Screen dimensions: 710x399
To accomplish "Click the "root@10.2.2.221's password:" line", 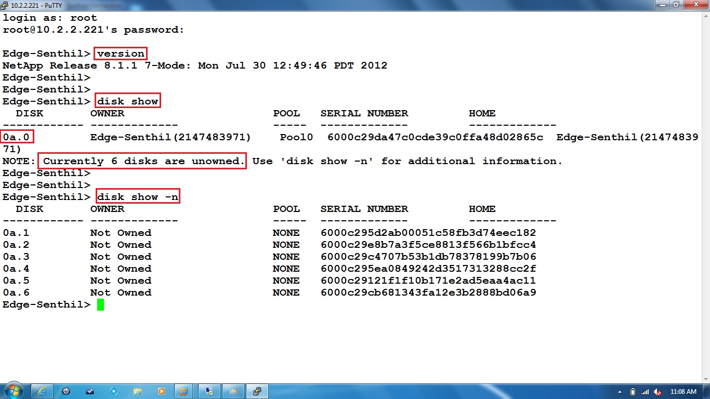I will point(94,30).
